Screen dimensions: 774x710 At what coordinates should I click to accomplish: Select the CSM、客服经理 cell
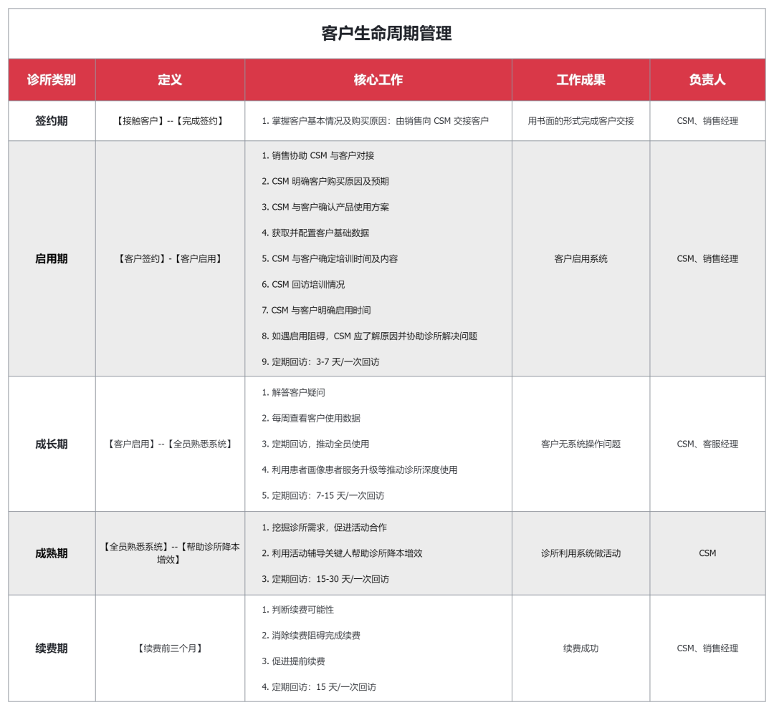tap(707, 444)
